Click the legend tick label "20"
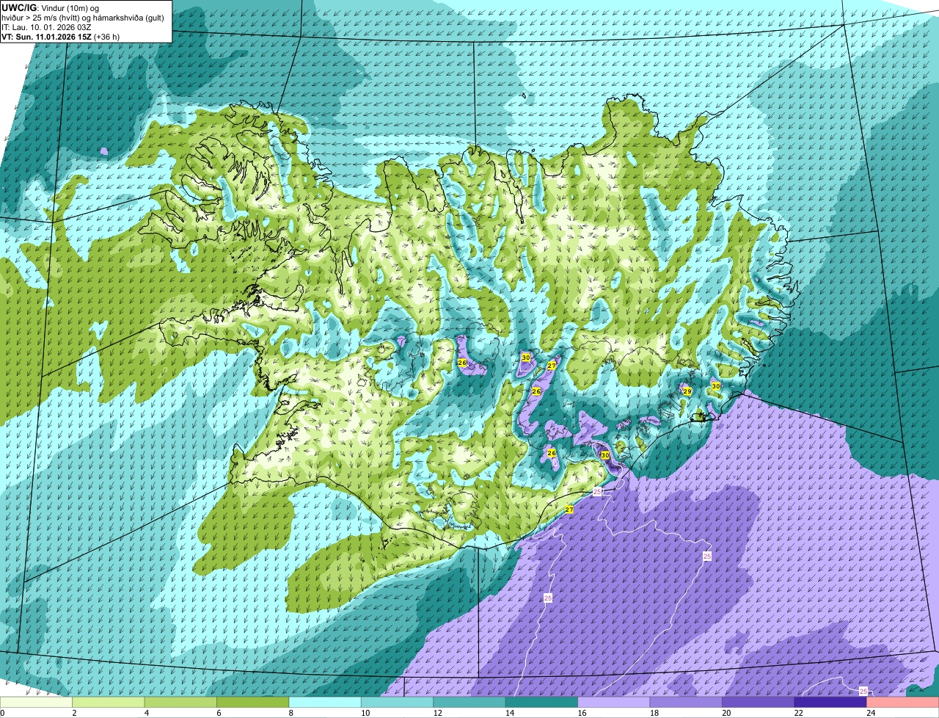939x718 pixels. tap(726, 713)
